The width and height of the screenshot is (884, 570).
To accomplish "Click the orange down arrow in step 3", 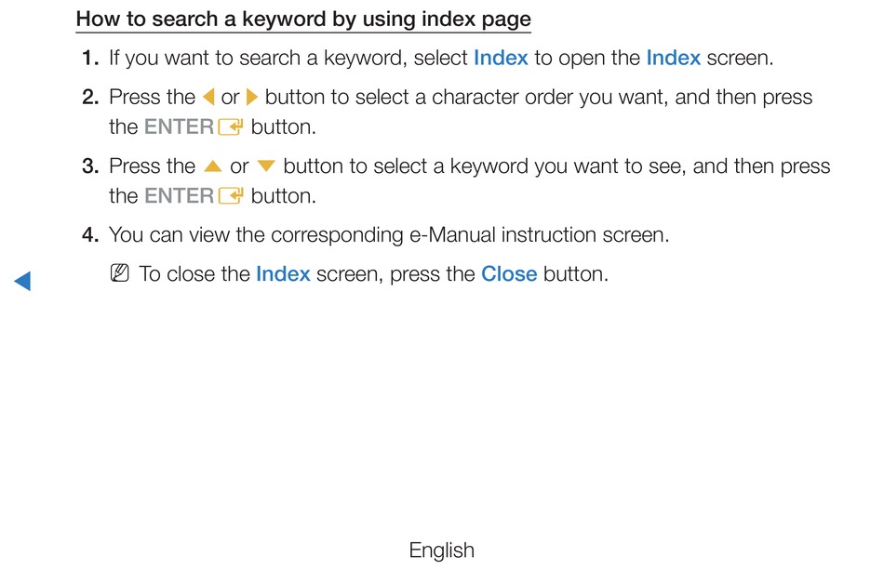I will click(265, 166).
